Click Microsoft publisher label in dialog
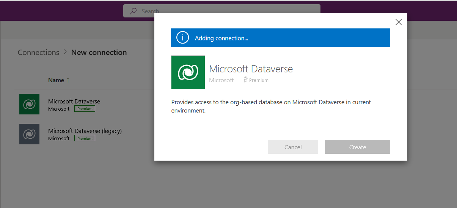457x208 pixels. click(x=221, y=80)
